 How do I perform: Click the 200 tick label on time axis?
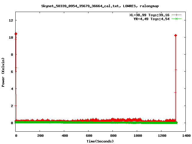tap(40, 136)
